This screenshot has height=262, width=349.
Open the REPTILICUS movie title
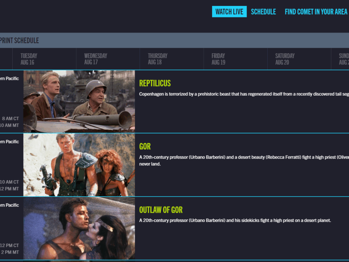155,83
